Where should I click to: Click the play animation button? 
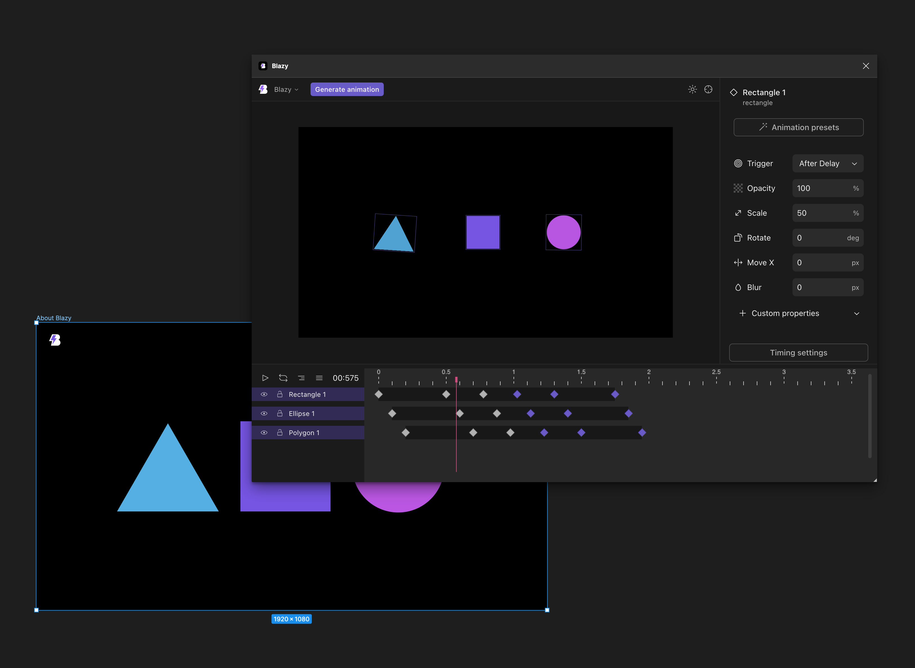tap(265, 378)
